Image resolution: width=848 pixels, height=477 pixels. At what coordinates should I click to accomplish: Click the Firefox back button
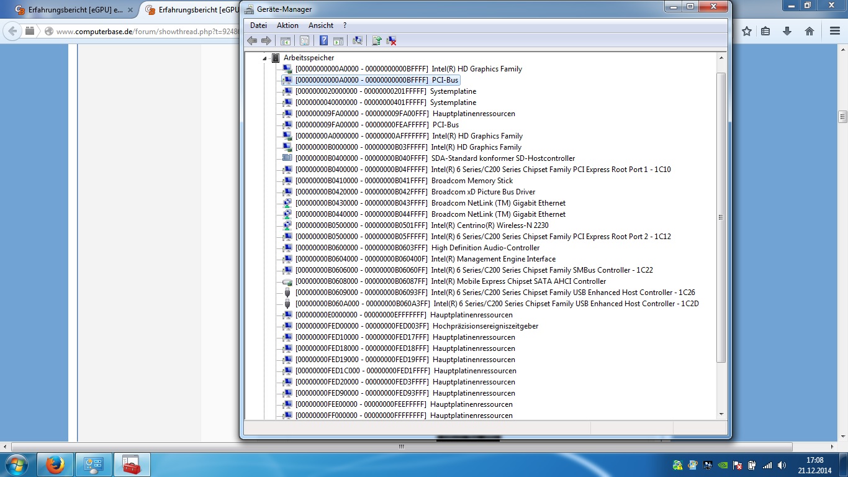(x=12, y=31)
